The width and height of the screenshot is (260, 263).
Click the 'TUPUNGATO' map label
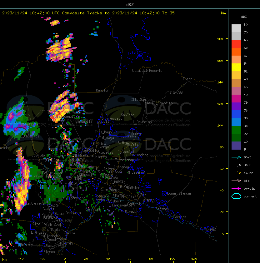(x=51, y=217)
